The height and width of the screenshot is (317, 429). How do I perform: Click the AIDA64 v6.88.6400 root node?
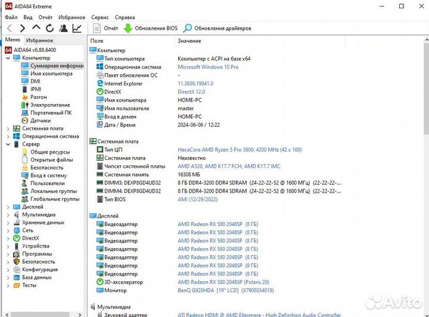tap(30, 50)
